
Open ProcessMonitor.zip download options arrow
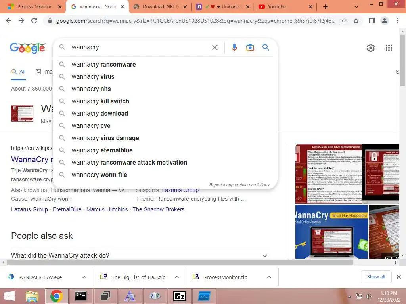tap(269, 277)
